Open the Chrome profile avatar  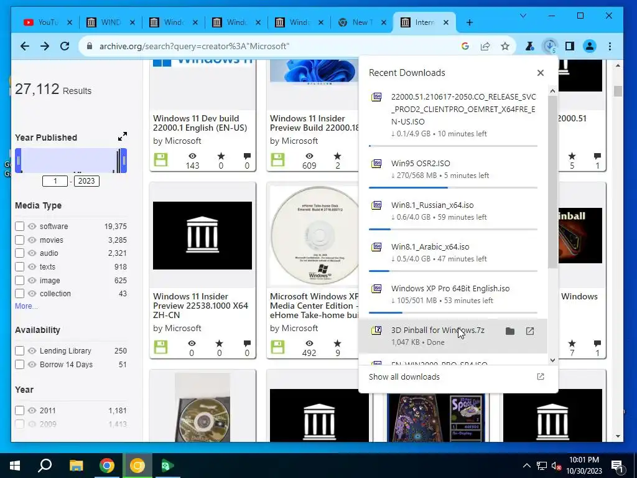(590, 46)
